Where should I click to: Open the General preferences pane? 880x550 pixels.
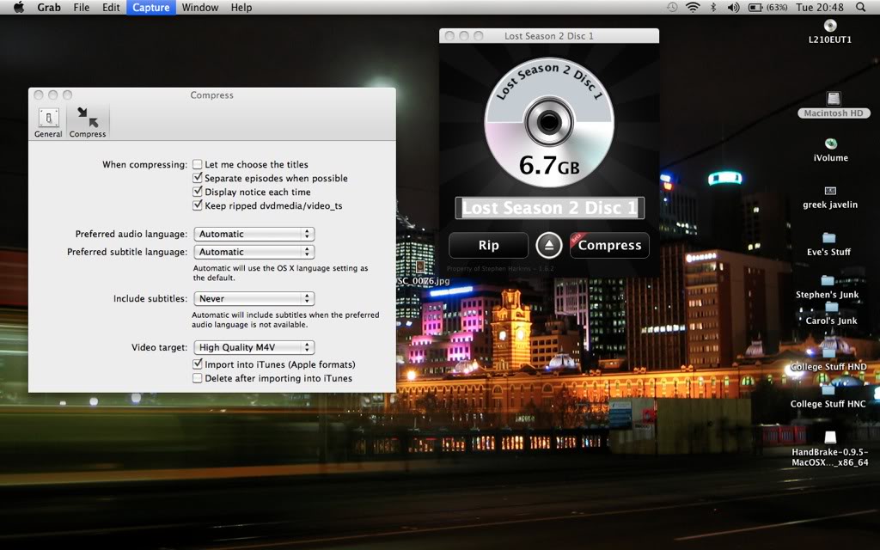pos(48,122)
